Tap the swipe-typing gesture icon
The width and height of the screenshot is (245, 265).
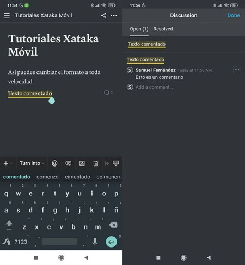(7, 242)
